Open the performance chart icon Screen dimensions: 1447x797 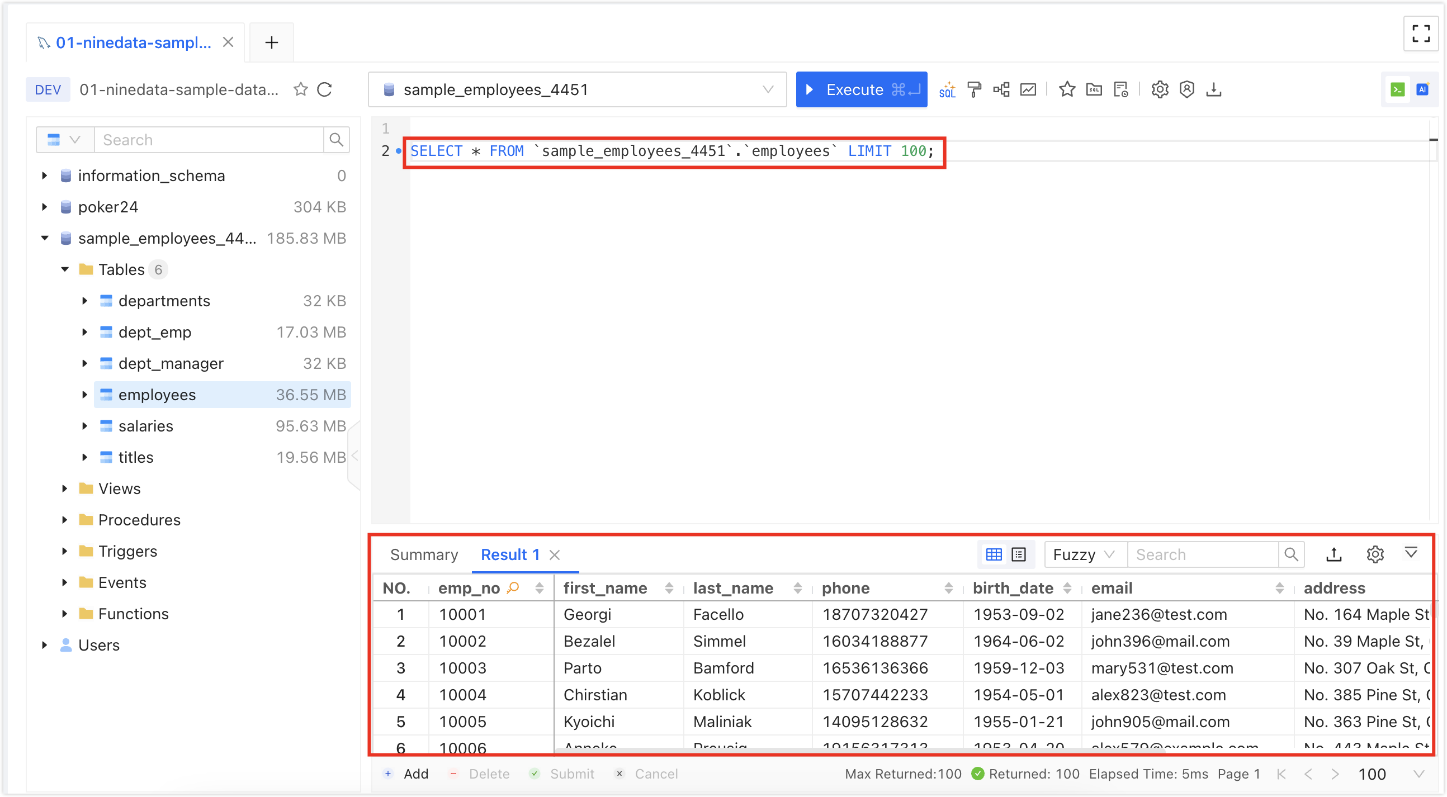pos(1028,89)
